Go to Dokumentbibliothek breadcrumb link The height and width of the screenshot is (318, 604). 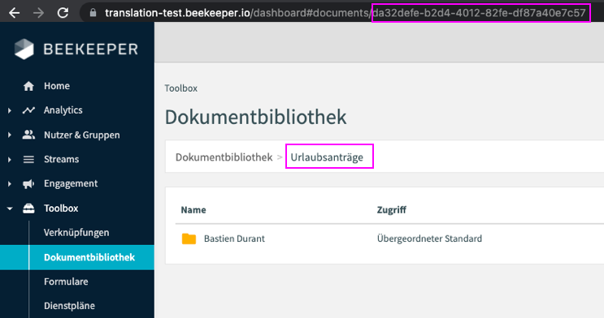click(224, 157)
